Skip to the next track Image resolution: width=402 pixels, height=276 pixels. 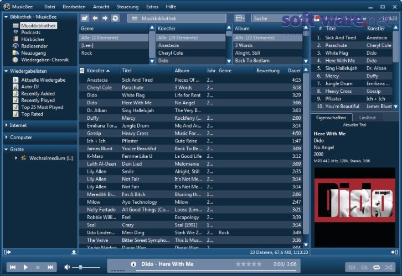point(50,267)
